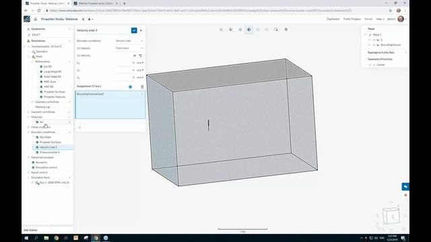Expand the Result control tree node
This screenshot has width=431, height=242.
pos(28,173)
